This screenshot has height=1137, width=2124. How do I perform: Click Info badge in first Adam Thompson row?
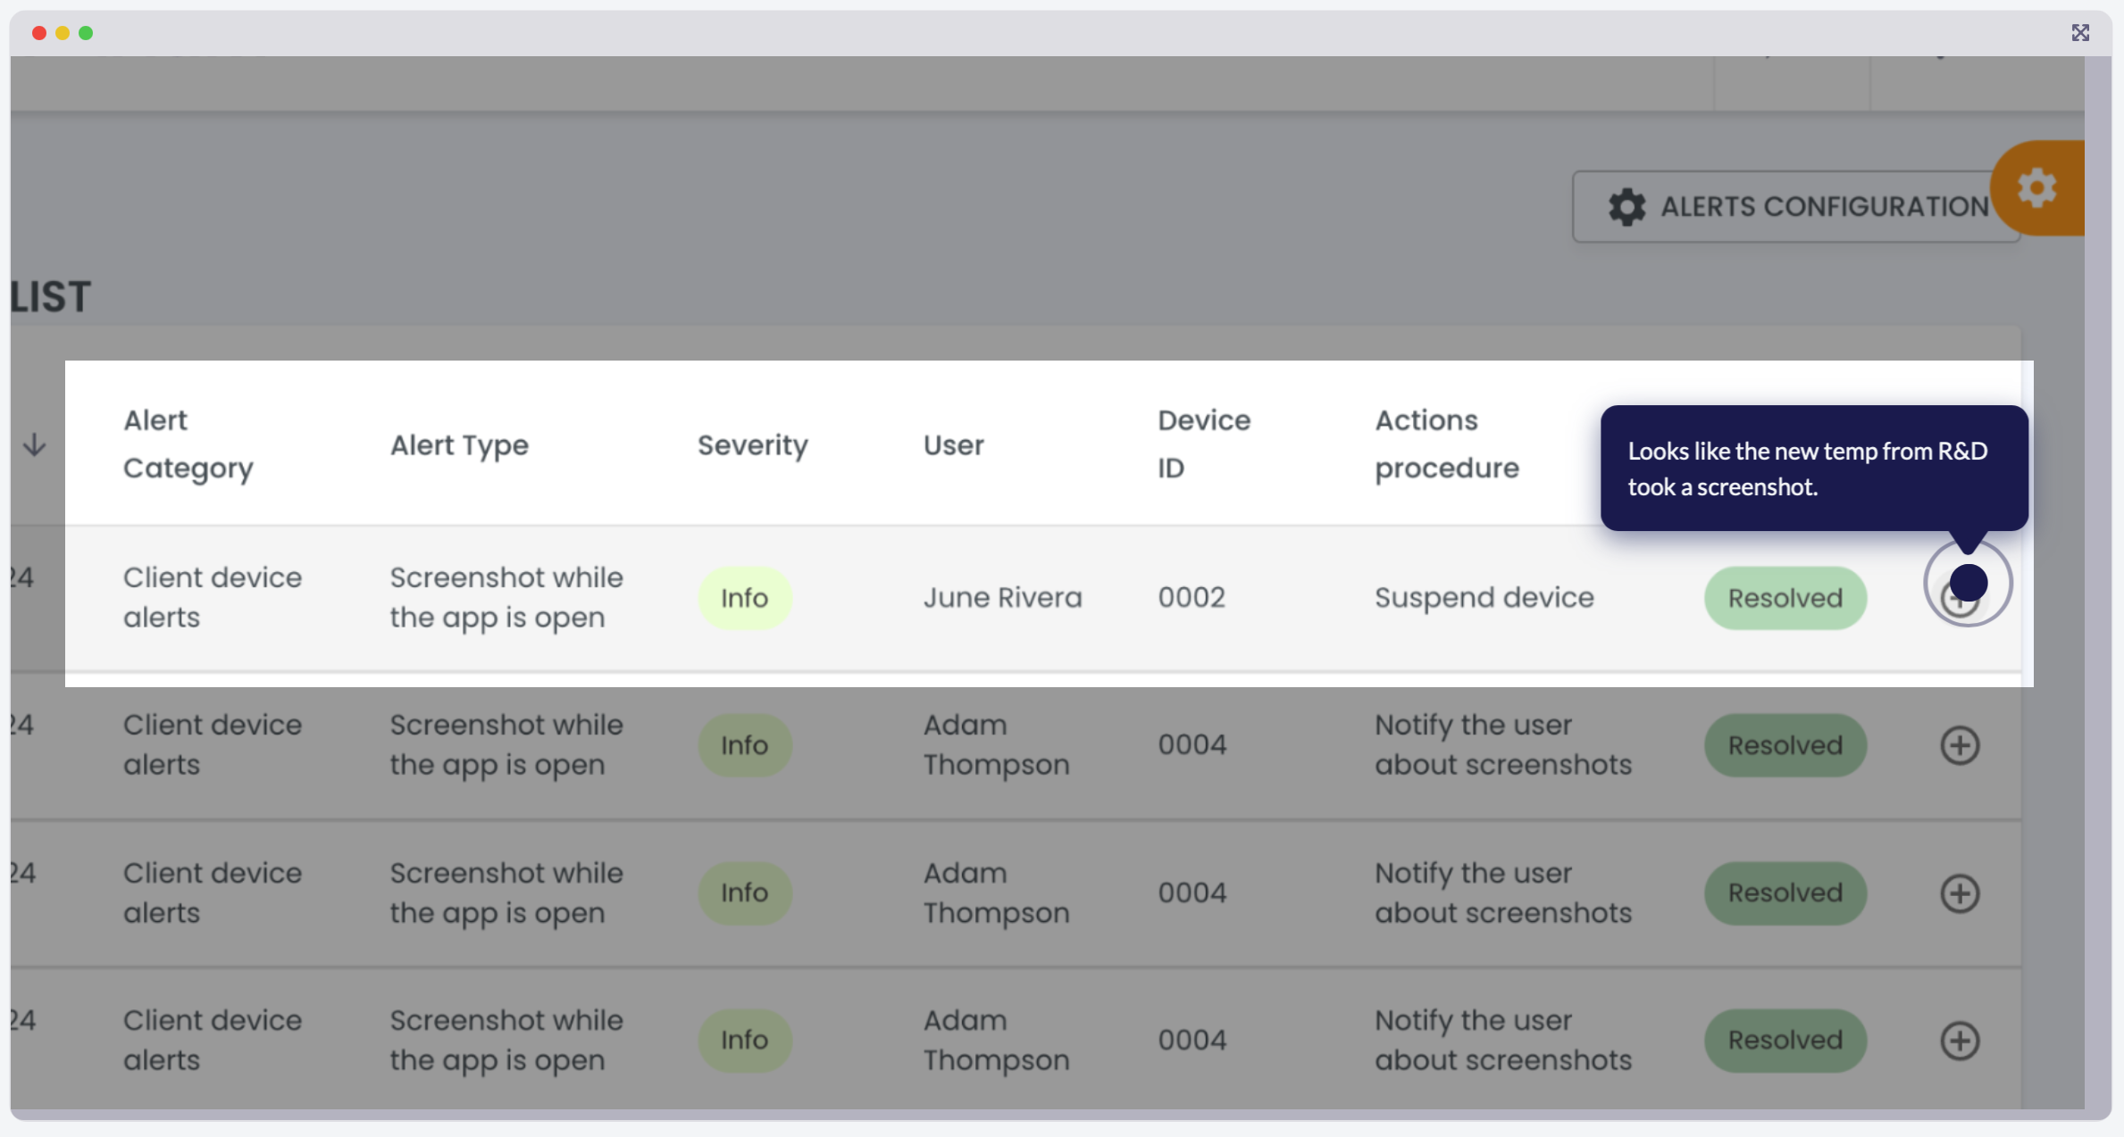coord(745,745)
